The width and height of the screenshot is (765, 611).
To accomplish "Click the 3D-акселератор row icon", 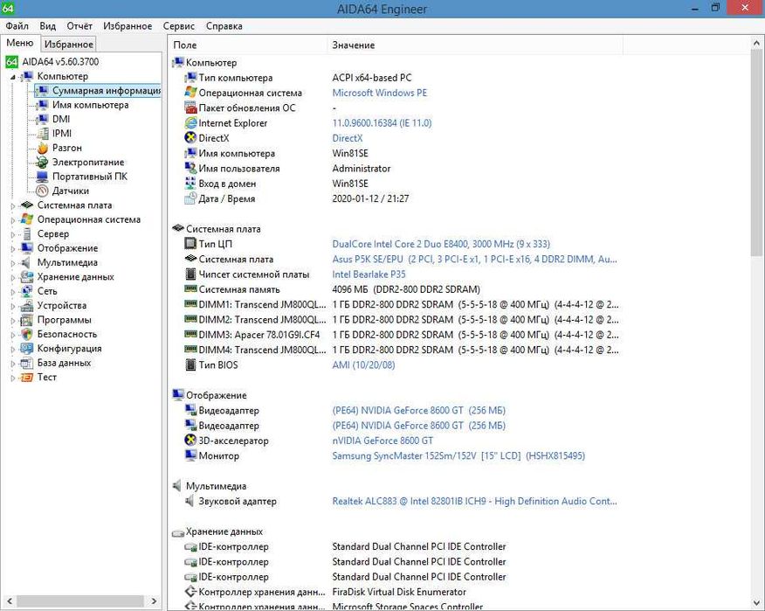I will (190, 441).
